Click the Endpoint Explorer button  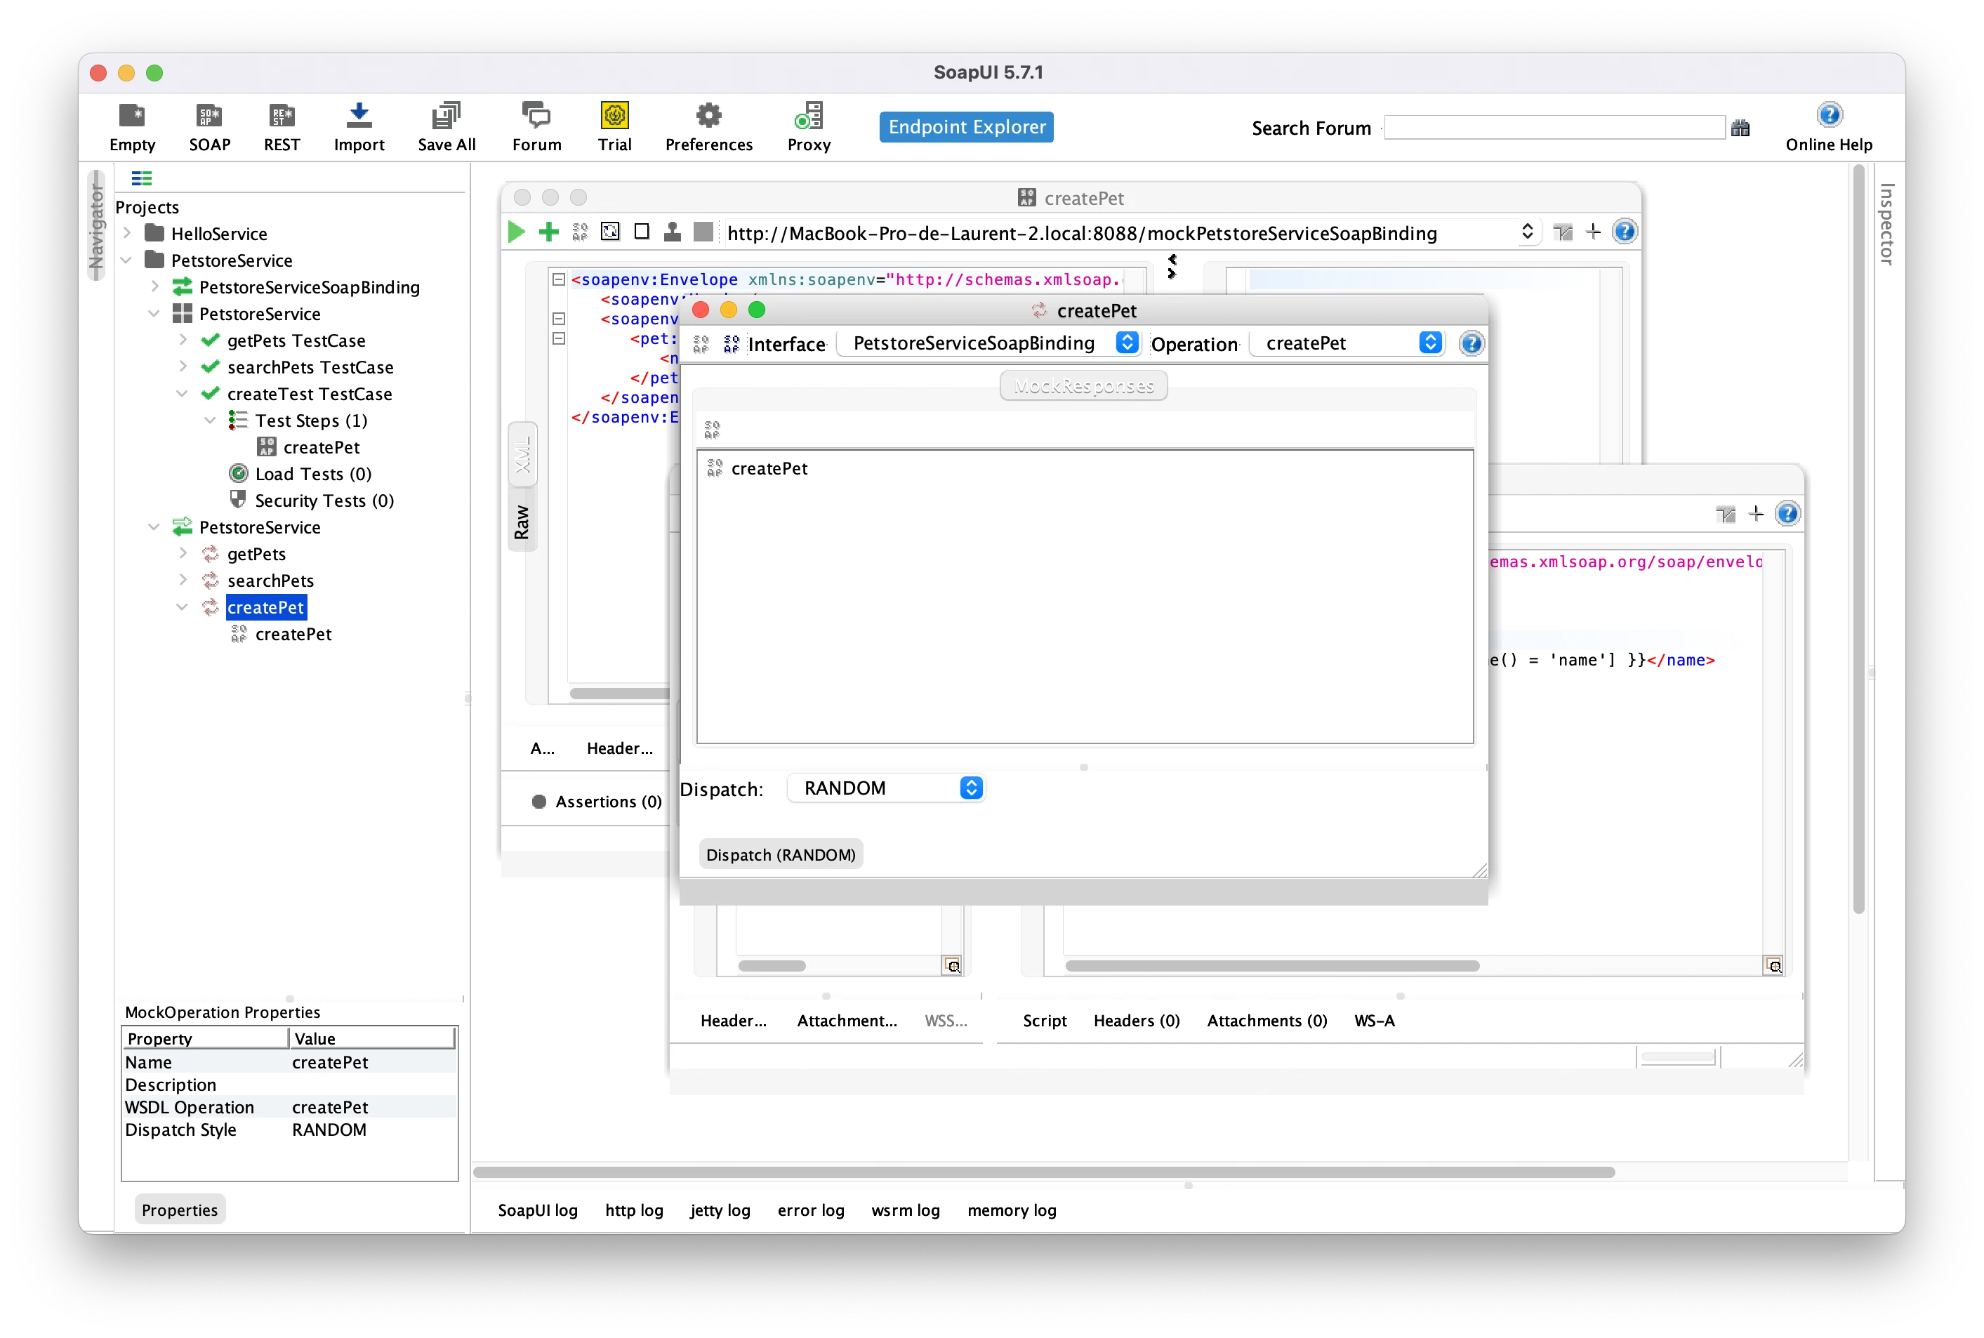[x=966, y=127]
